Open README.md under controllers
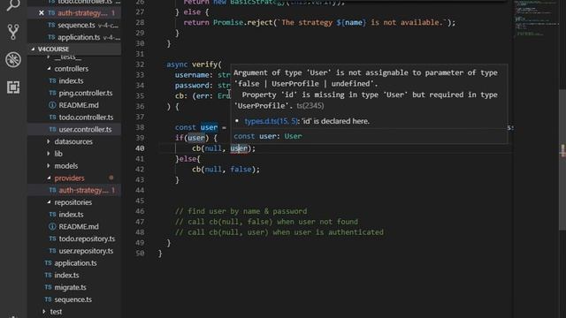 [79, 105]
